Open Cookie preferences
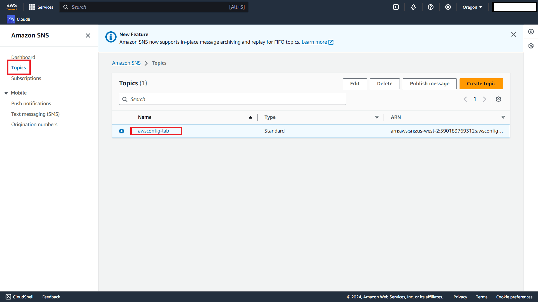The width and height of the screenshot is (538, 302). coord(514,297)
